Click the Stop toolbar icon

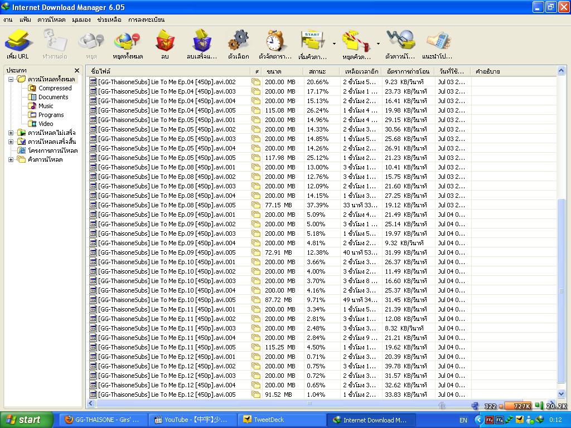(91, 45)
